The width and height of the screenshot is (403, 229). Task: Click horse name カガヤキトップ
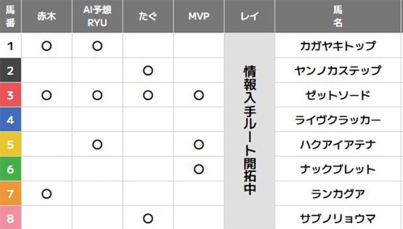[338, 46]
